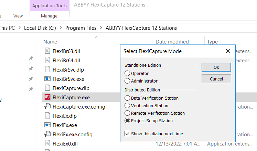Click the FlexiEx0.dll file icon

click(x=47, y=143)
